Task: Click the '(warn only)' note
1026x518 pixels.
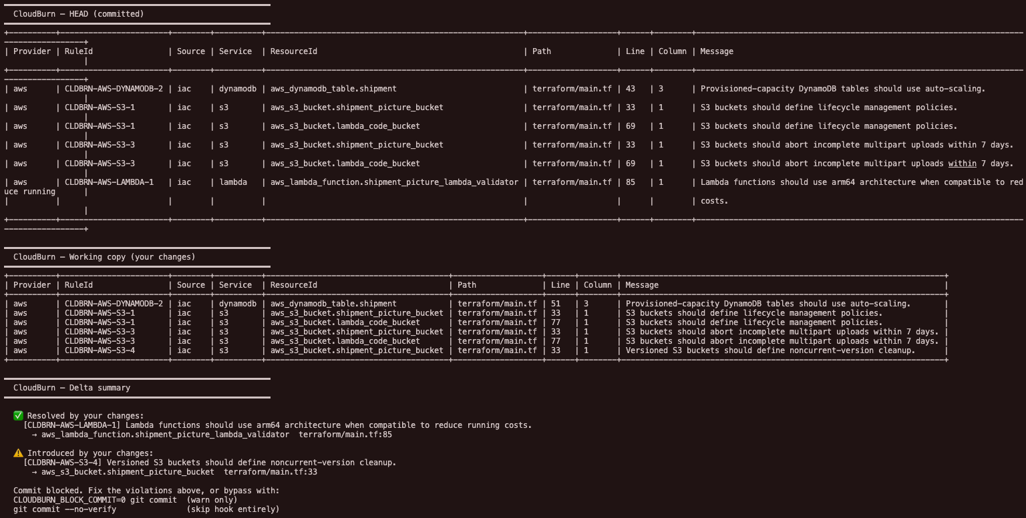Action: [212, 499]
